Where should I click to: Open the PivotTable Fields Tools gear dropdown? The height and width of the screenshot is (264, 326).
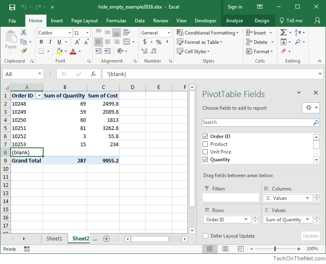[x=311, y=108]
